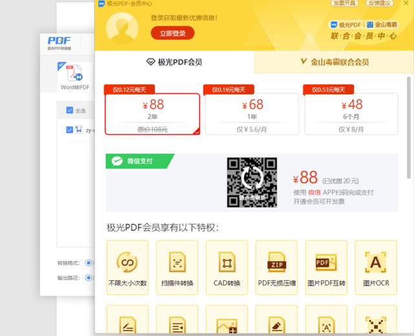The image size is (414, 336).
Task: Click the Word file icon in file row
Action: click(x=79, y=129)
